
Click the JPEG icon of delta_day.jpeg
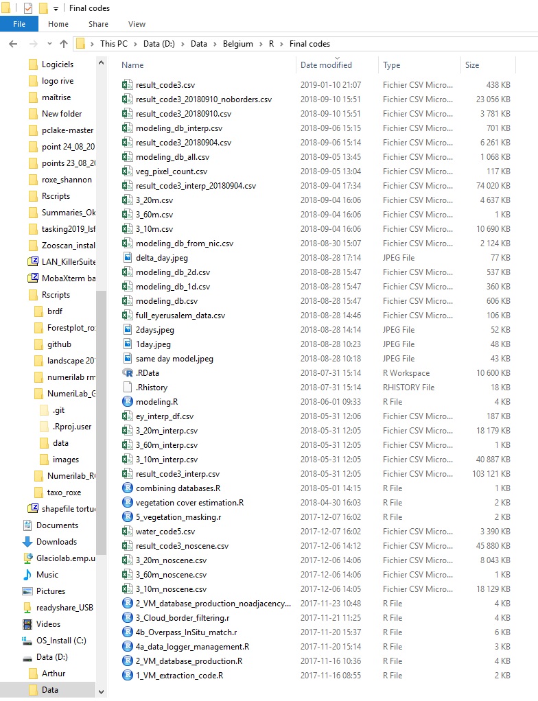click(x=127, y=258)
